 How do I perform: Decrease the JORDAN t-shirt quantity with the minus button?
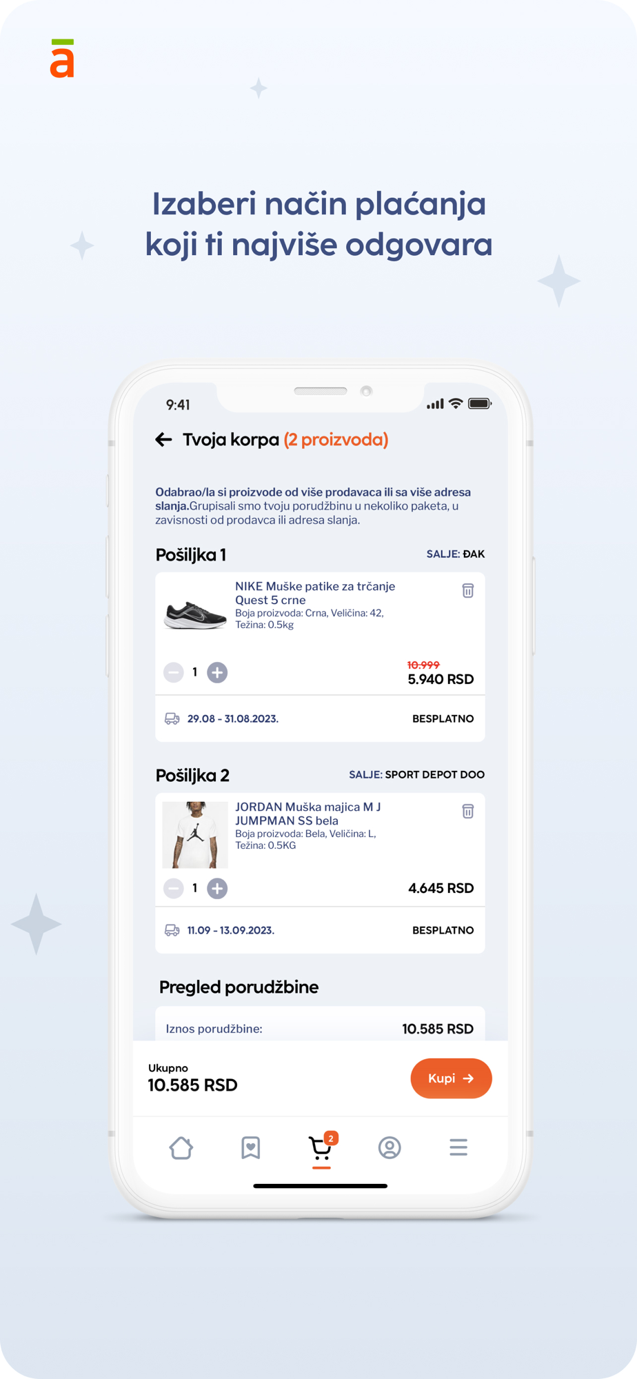[x=174, y=889]
